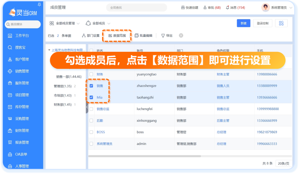Check the 财务 member checkbox
This screenshot has width=299, height=174.
pos(91,74)
